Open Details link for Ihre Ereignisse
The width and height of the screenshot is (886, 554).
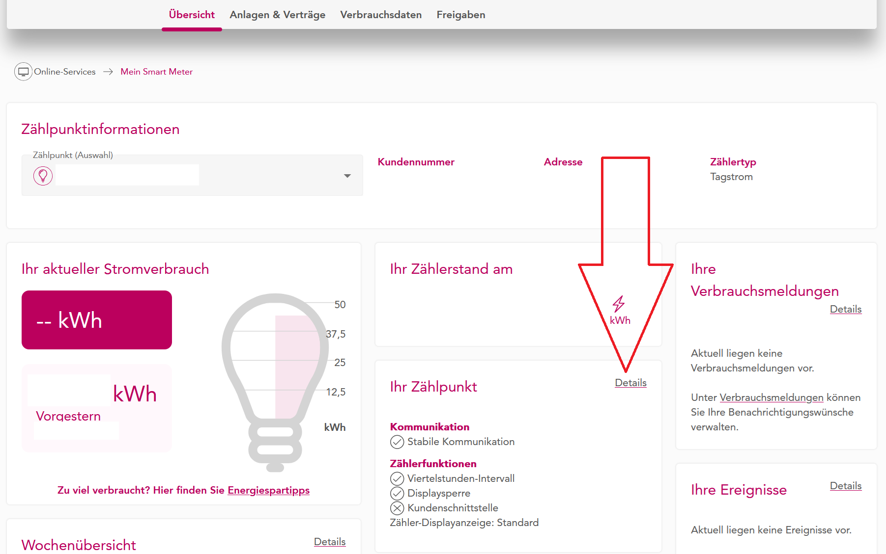tap(845, 486)
